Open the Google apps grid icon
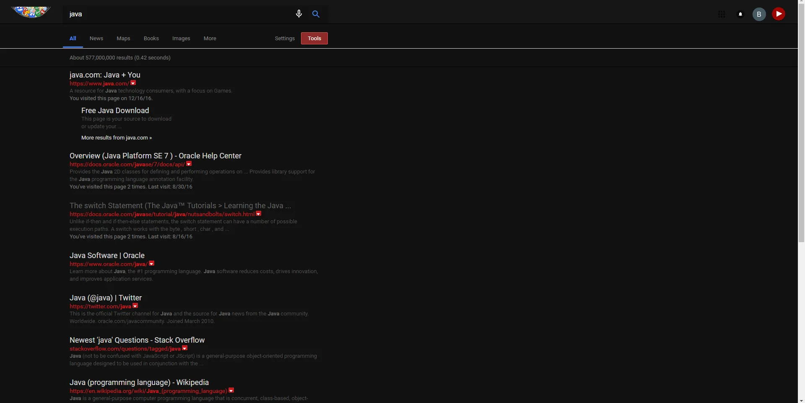 coord(722,14)
